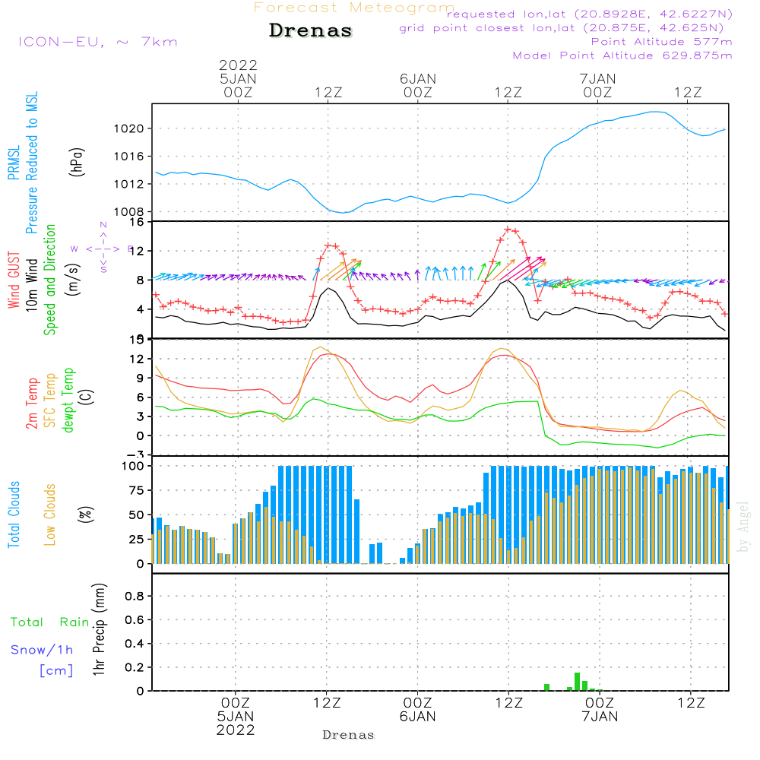Image resolution: width=760 pixels, height=760 pixels.
Task: Click the 1008 pressure axis value
Action: [x=129, y=212]
